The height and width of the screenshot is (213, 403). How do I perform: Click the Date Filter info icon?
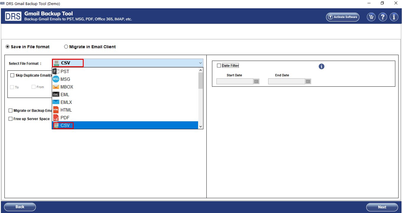[x=321, y=66]
